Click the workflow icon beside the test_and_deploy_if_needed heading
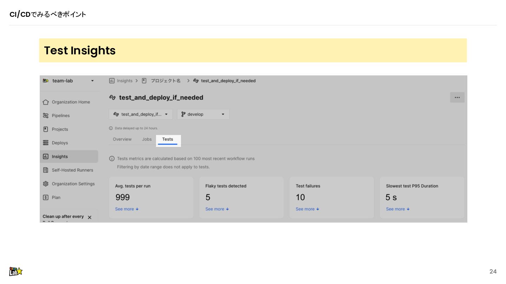This screenshot has height=284, width=506. click(112, 97)
